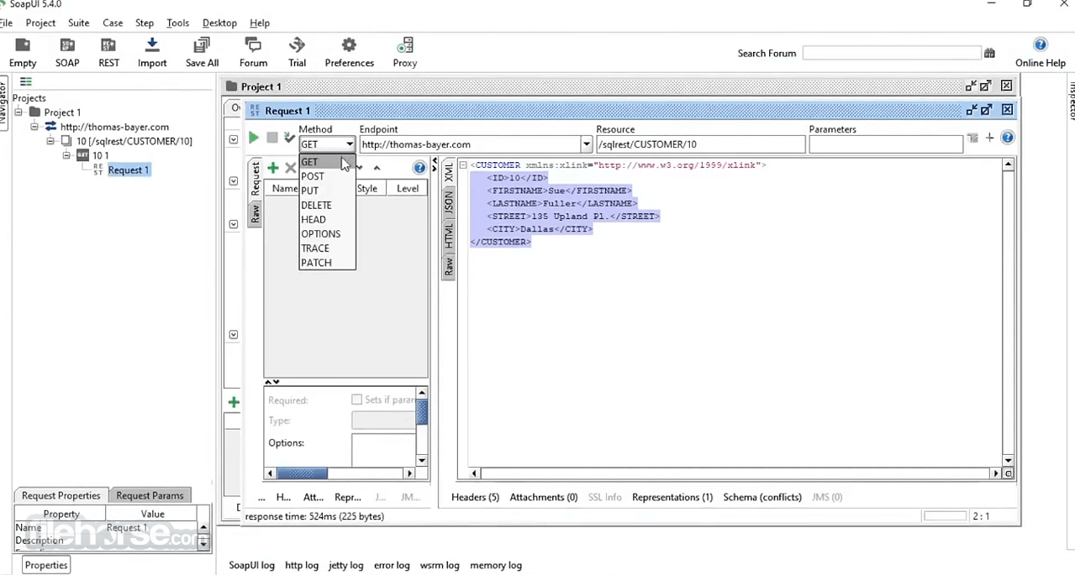Click the Parameters text field
1075x575 pixels.
click(886, 144)
